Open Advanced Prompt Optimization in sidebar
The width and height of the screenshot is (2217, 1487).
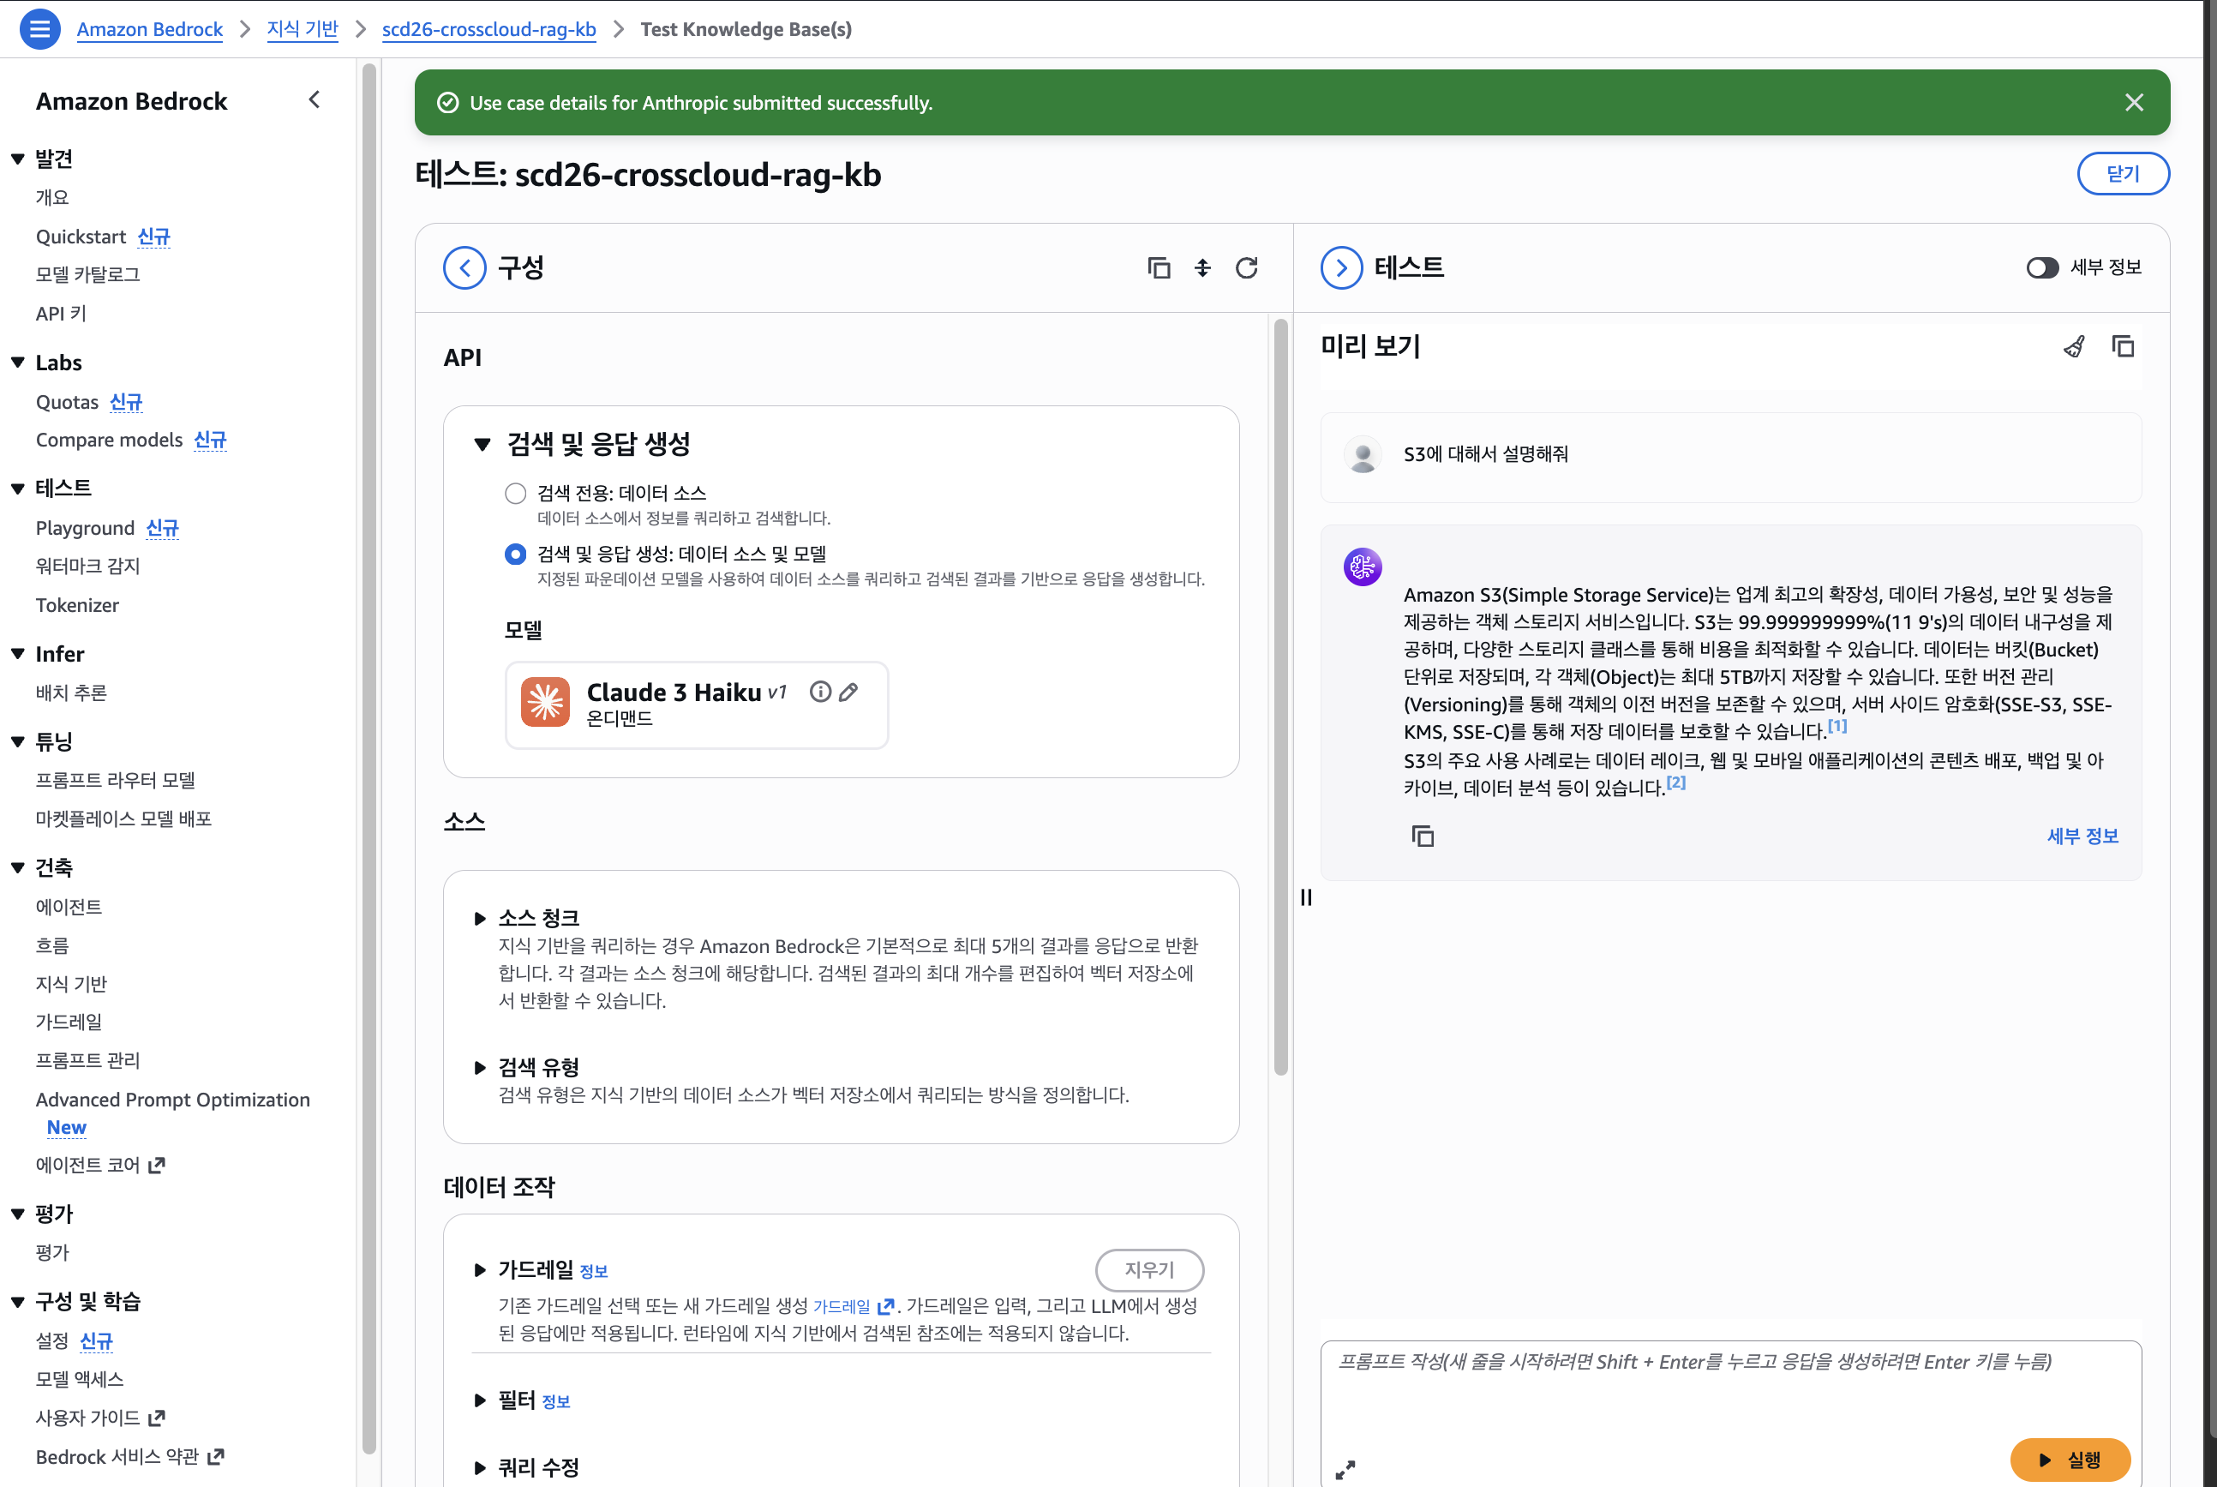[x=172, y=1099]
